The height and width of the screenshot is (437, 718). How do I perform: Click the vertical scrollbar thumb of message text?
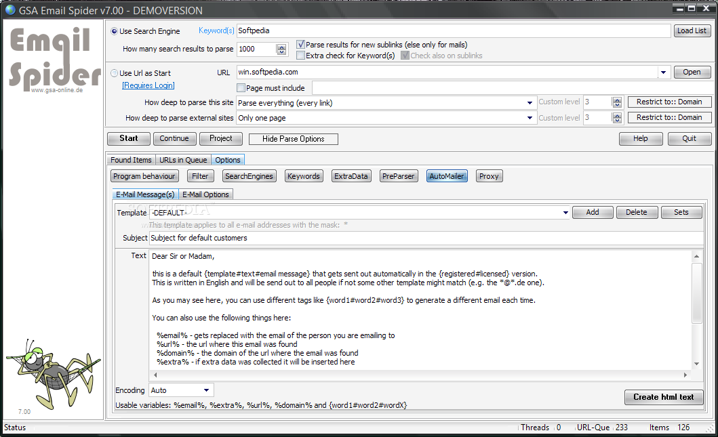click(x=696, y=293)
